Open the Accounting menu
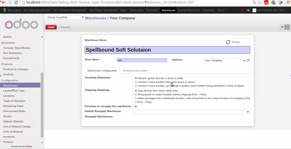Image resolution: width=291 pixels, height=149 pixels. [x=136, y=10]
